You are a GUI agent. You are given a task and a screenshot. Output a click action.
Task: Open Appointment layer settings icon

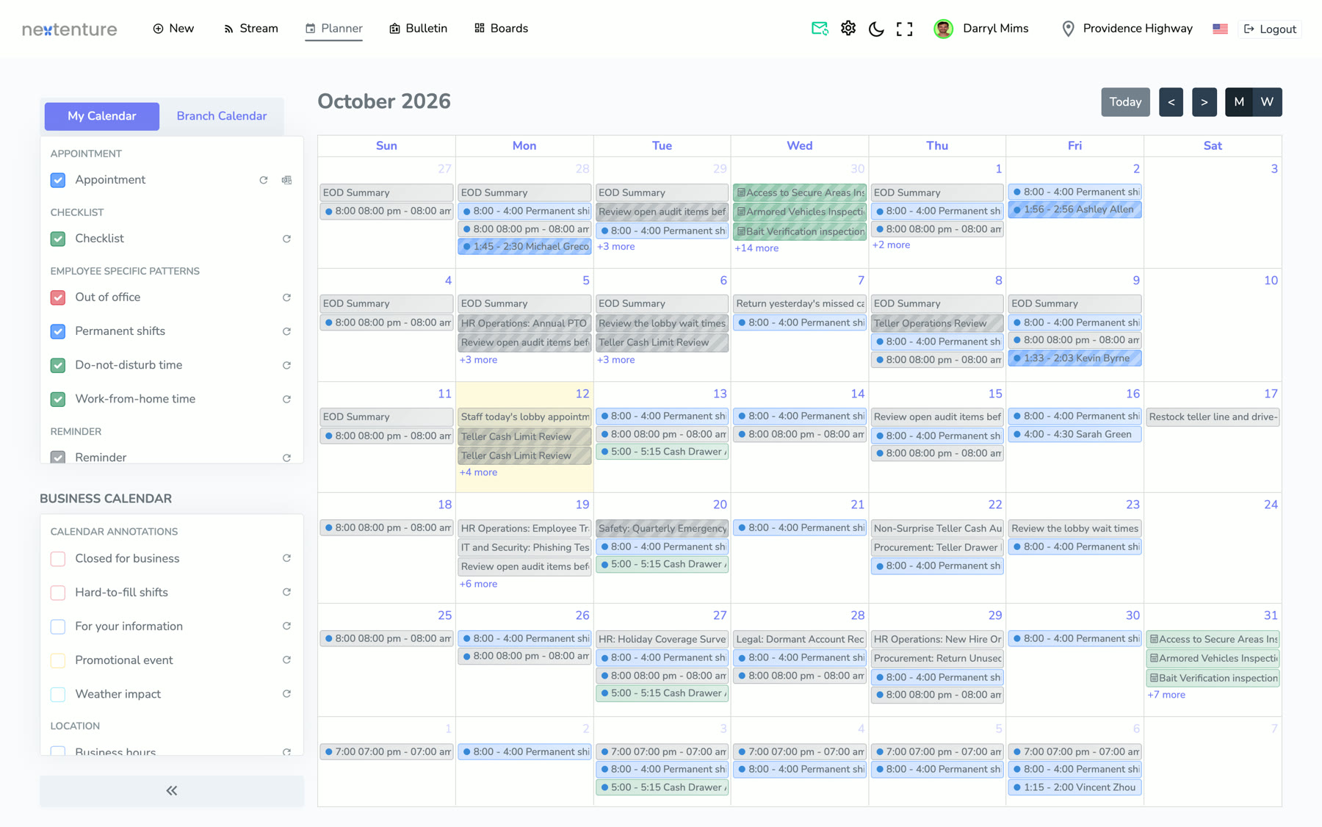click(286, 180)
